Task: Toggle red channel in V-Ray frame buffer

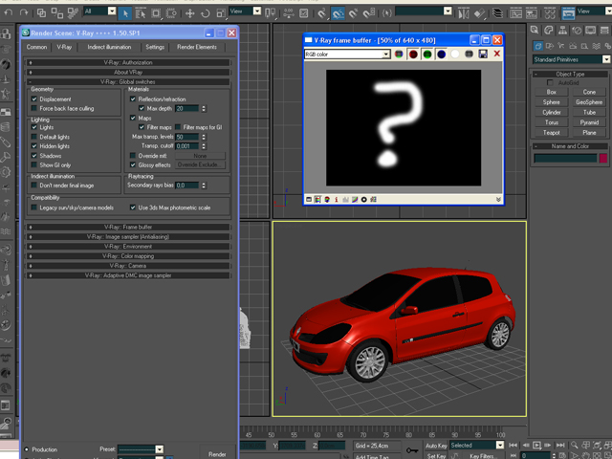Action: [413, 55]
